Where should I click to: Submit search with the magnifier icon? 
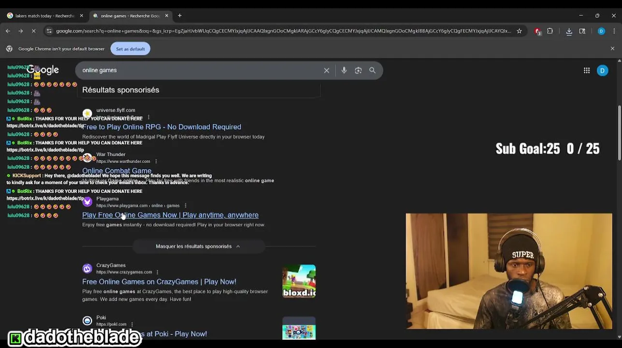pos(373,71)
